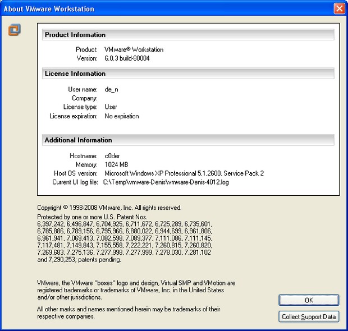Click version value 6.0.3 build-80004
The width and height of the screenshot is (348, 331).
pos(127,58)
